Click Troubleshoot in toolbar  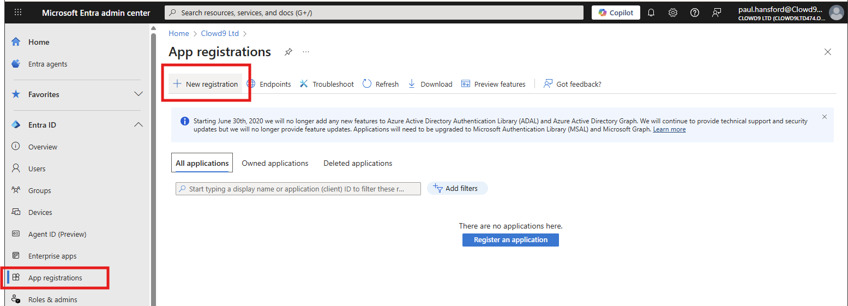point(327,84)
